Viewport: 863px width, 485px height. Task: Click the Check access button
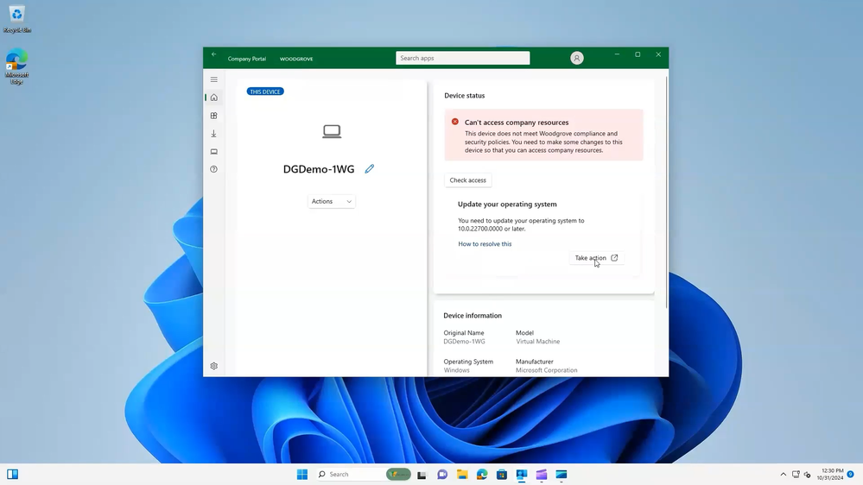coord(468,180)
